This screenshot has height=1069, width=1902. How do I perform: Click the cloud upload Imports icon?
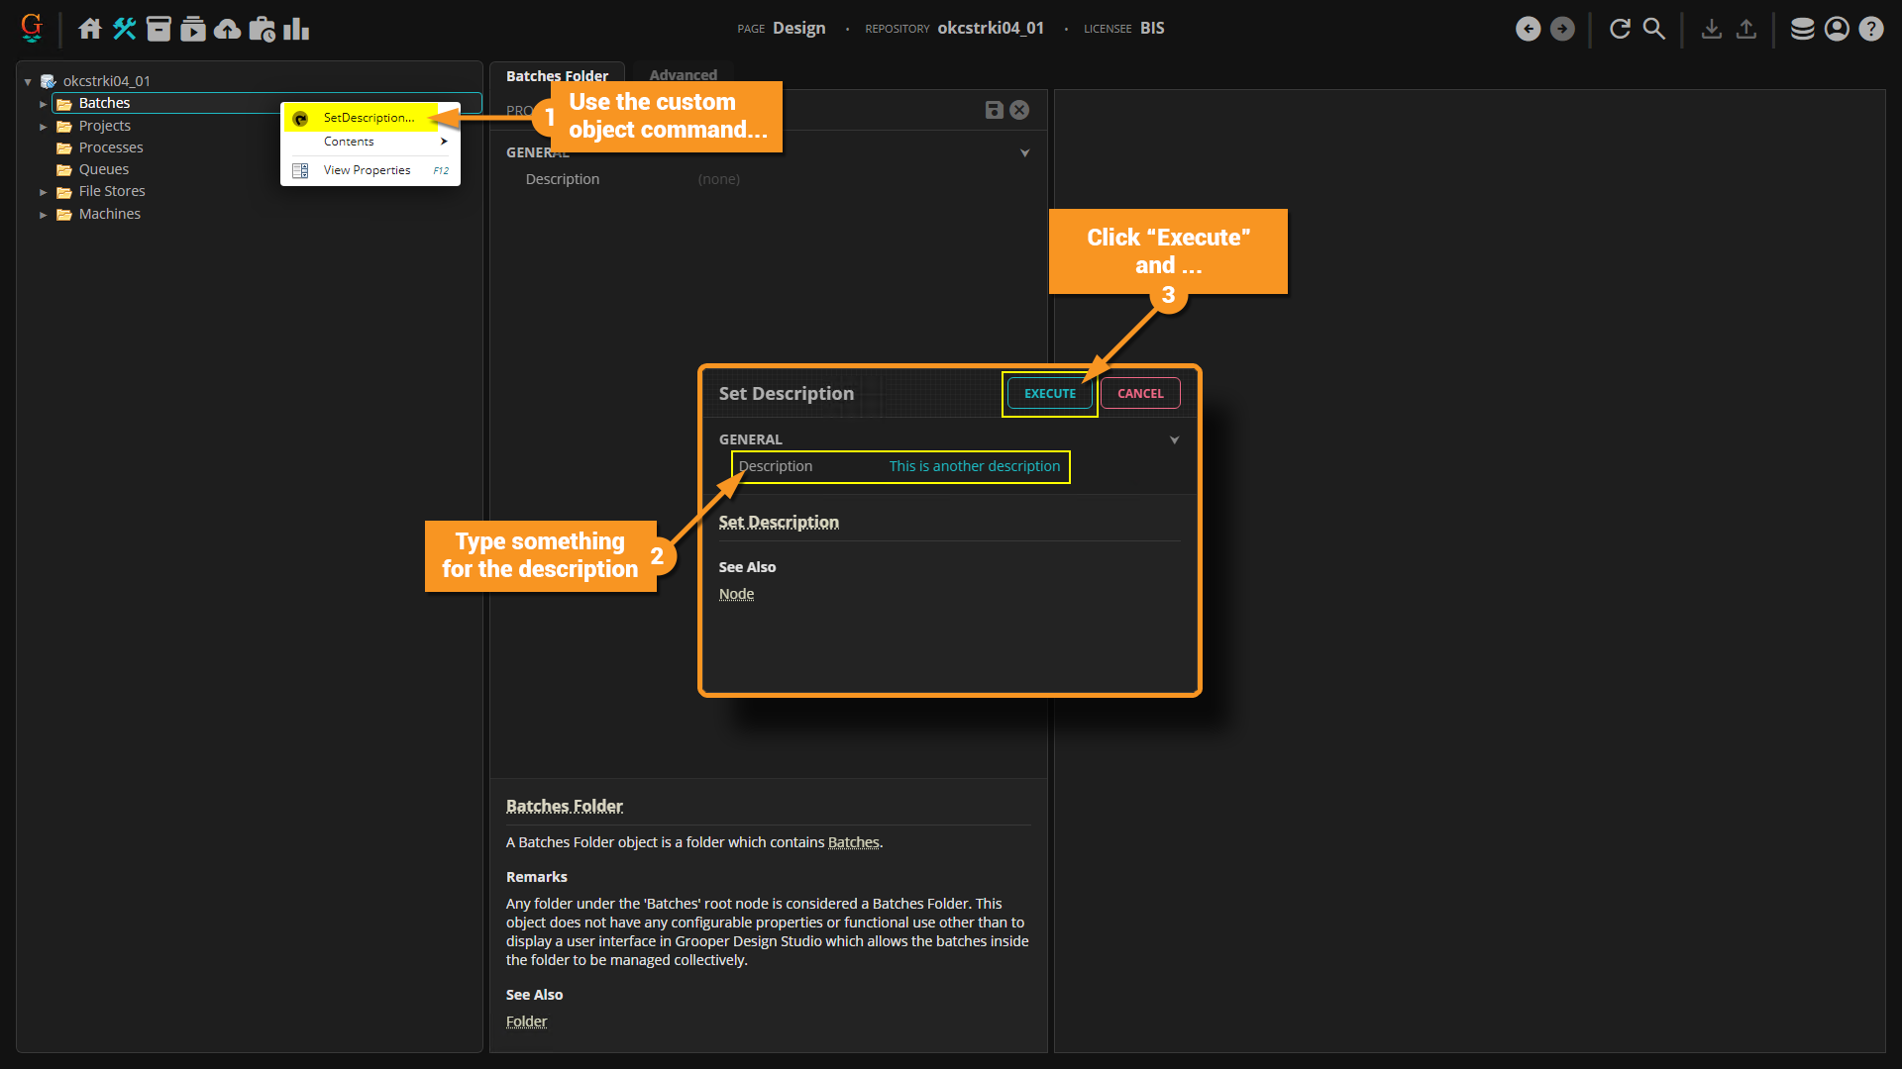coord(228,29)
